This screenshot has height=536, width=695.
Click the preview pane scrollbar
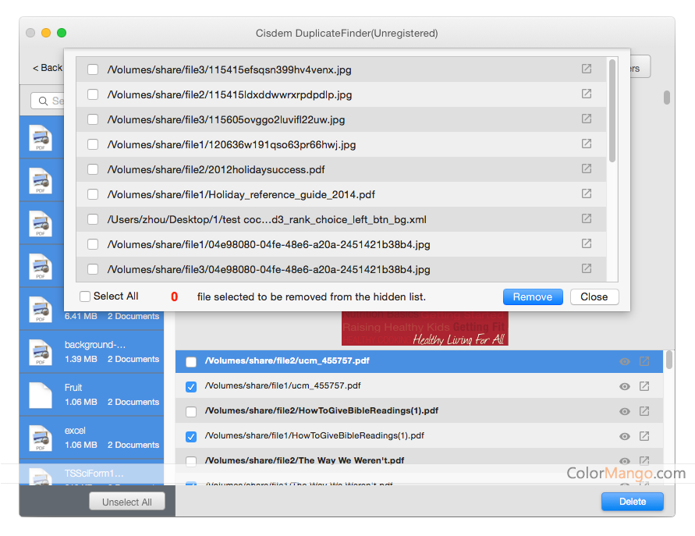click(667, 98)
